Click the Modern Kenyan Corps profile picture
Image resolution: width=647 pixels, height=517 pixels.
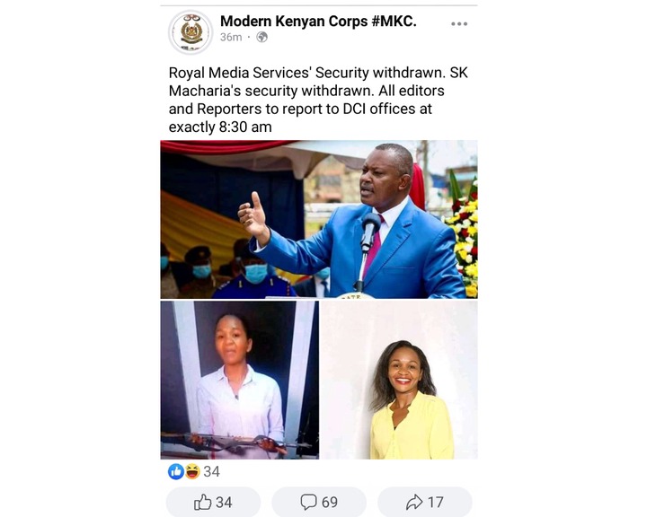pos(191,32)
